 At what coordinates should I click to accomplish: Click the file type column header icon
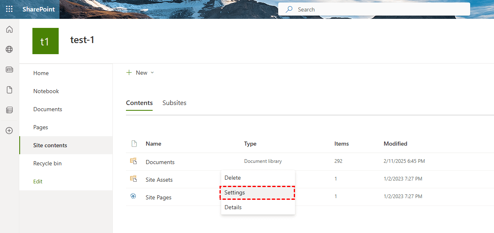[134, 144]
